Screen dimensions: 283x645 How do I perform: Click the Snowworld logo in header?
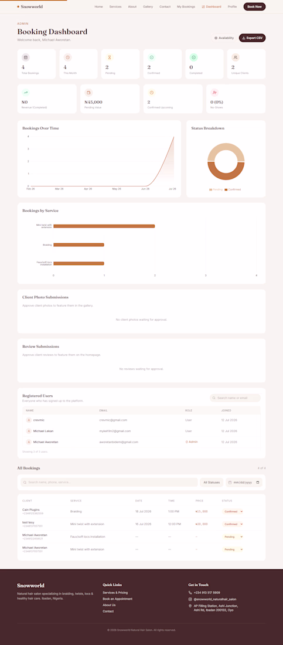point(30,6)
